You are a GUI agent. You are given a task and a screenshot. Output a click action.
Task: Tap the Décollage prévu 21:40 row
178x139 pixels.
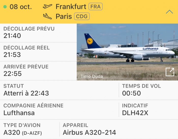tap(38, 33)
